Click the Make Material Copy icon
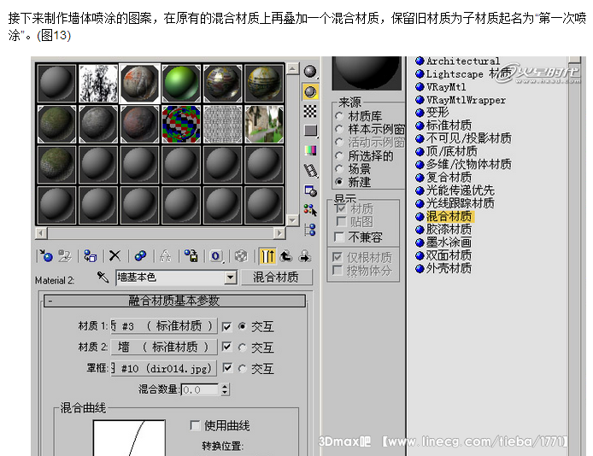Image resolution: width=593 pixels, height=456 pixels. 140,256
